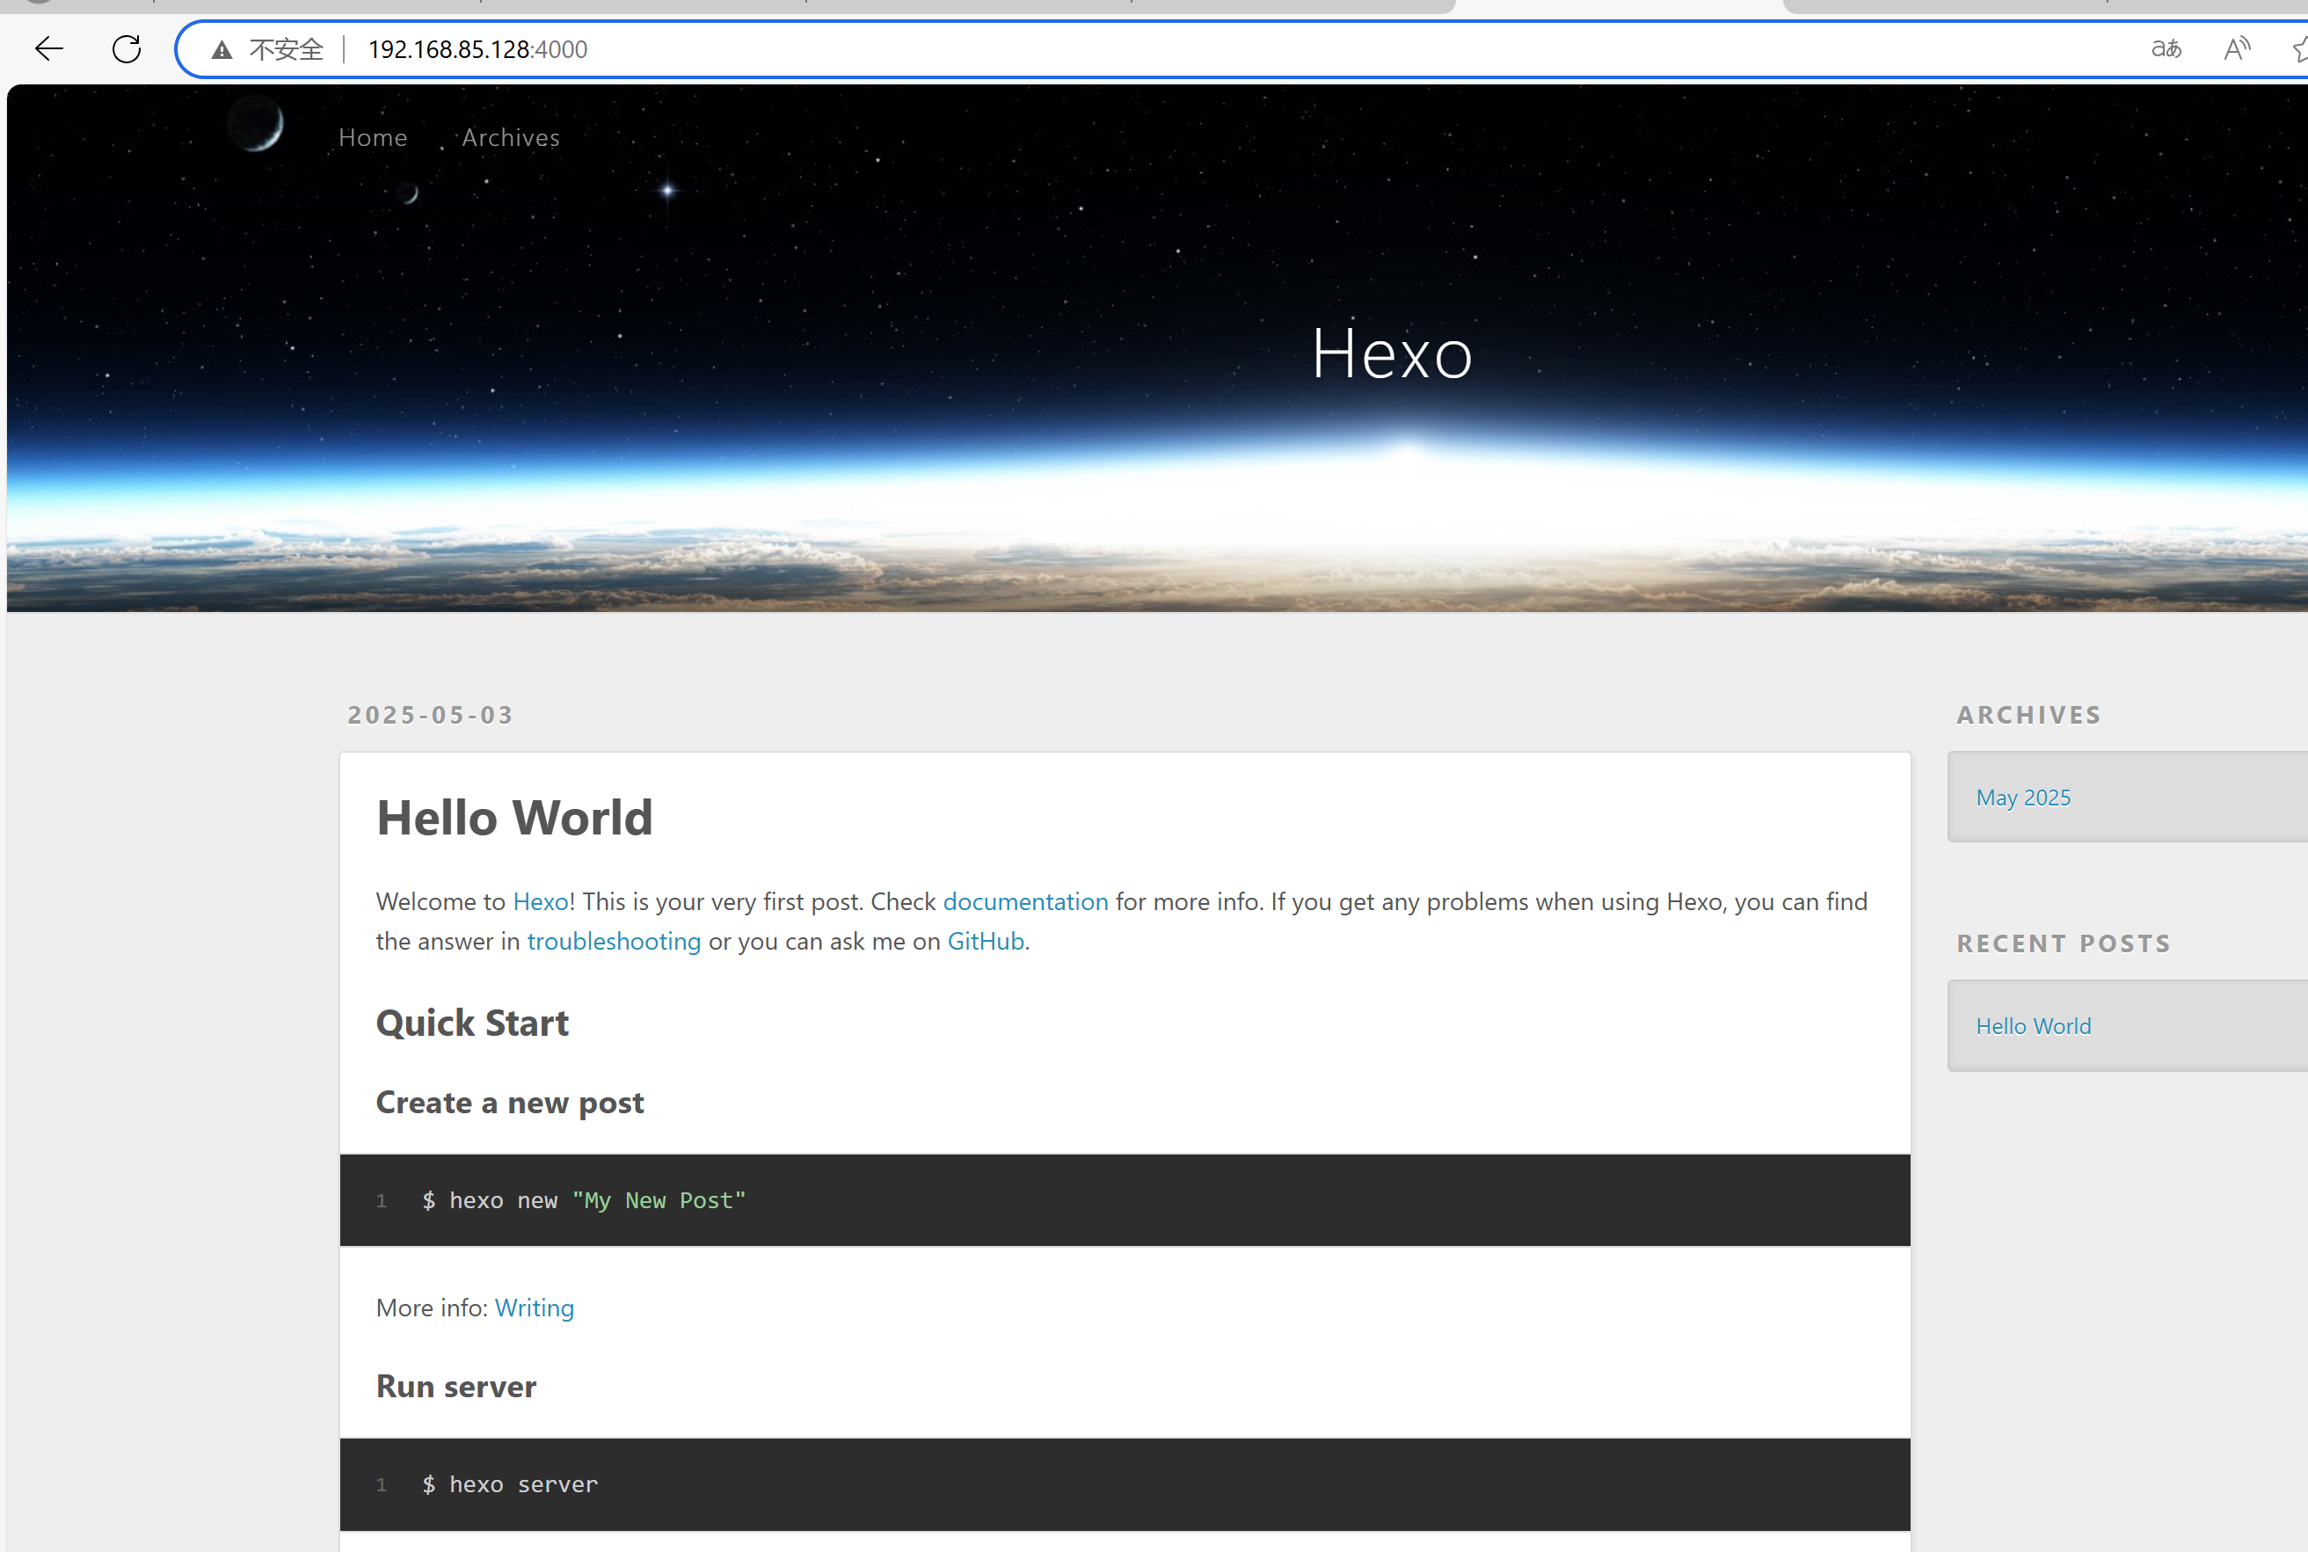2308x1552 pixels.
Task: Open the troubleshooting link
Action: [x=614, y=941]
